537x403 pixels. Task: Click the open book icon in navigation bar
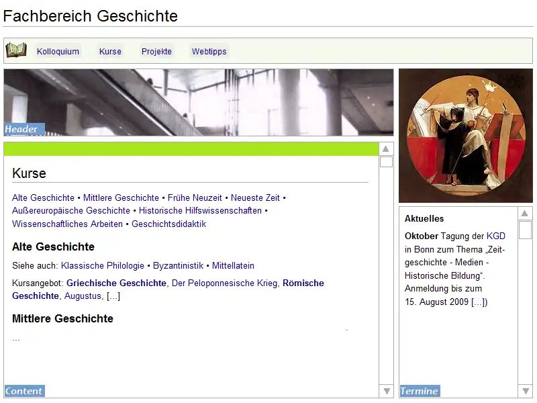[x=16, y=50]
